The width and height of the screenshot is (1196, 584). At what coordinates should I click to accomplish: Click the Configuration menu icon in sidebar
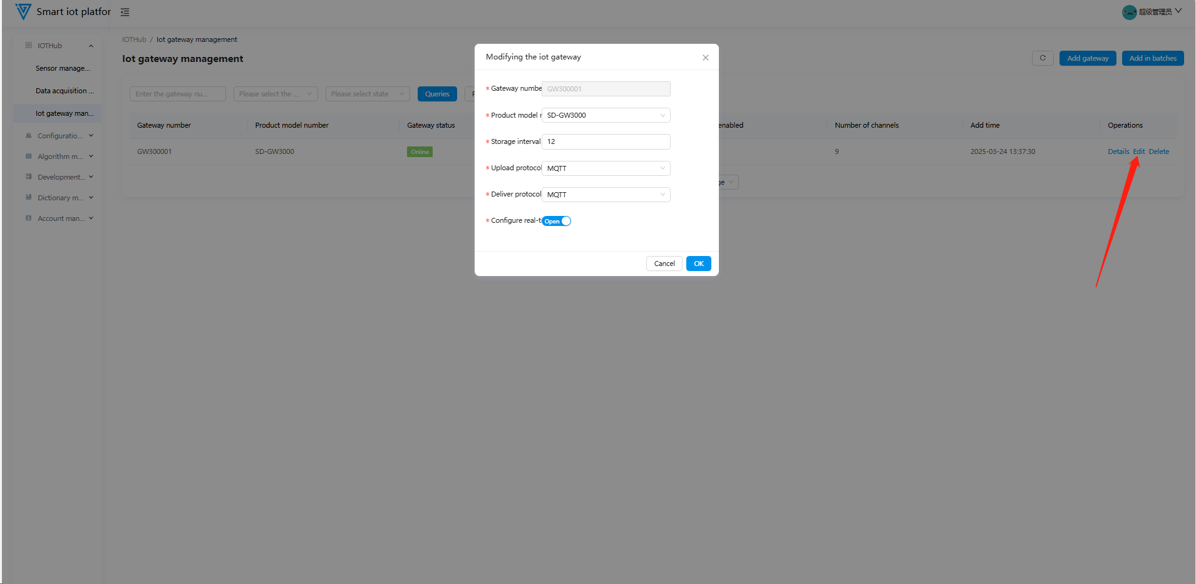[29, 136]
